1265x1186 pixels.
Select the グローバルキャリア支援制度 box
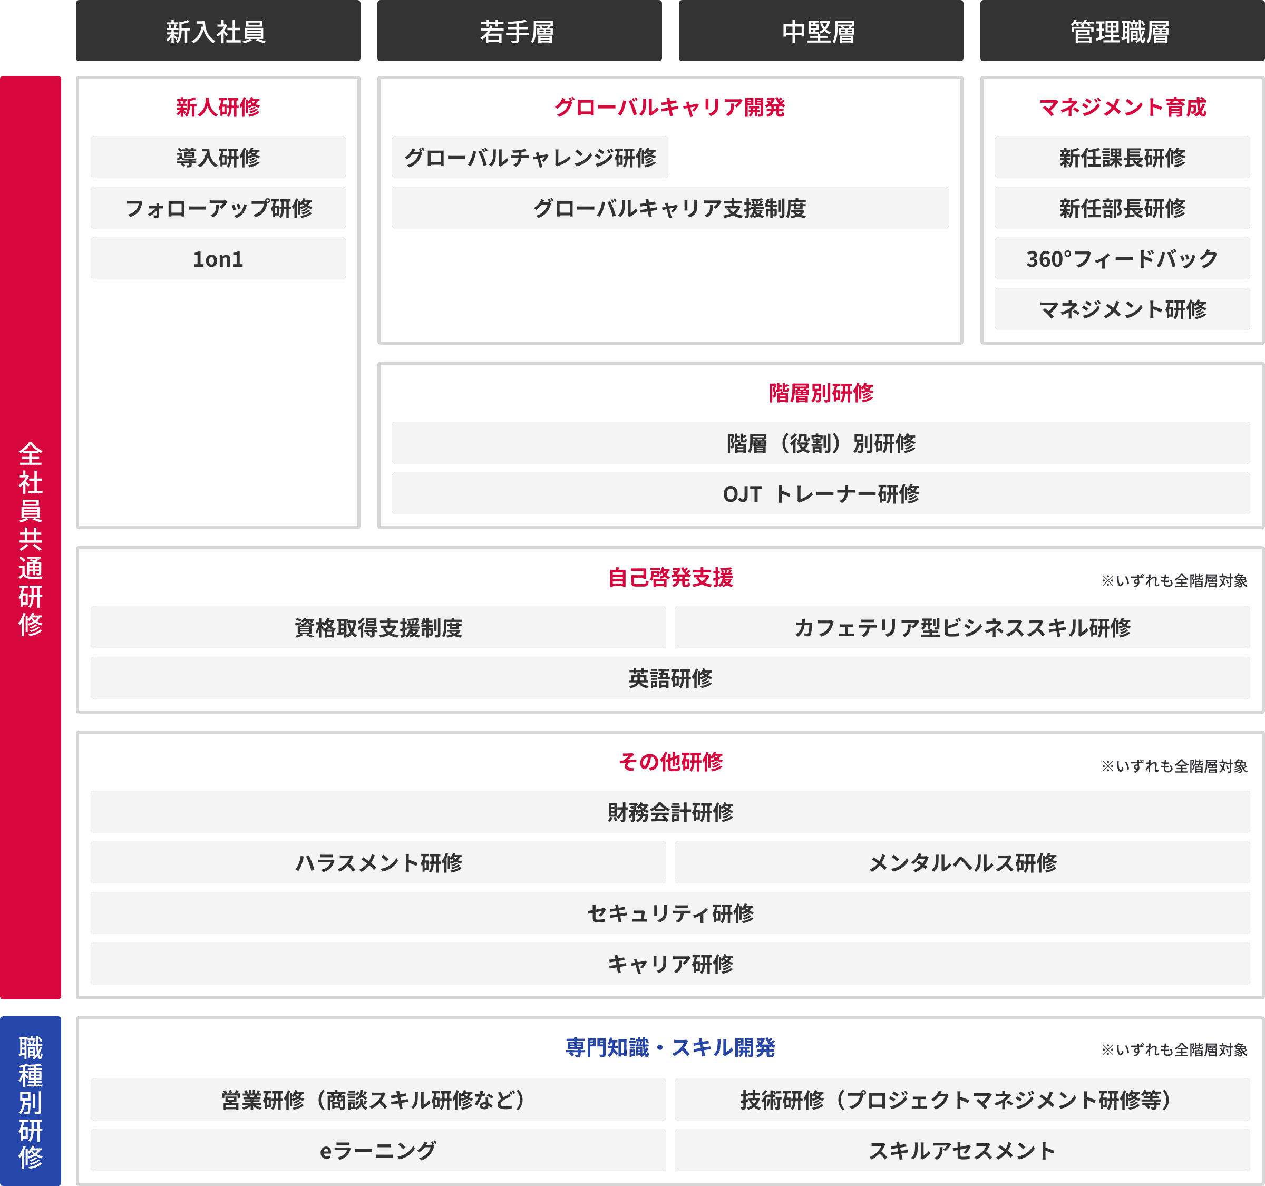(x=670, y=208)
